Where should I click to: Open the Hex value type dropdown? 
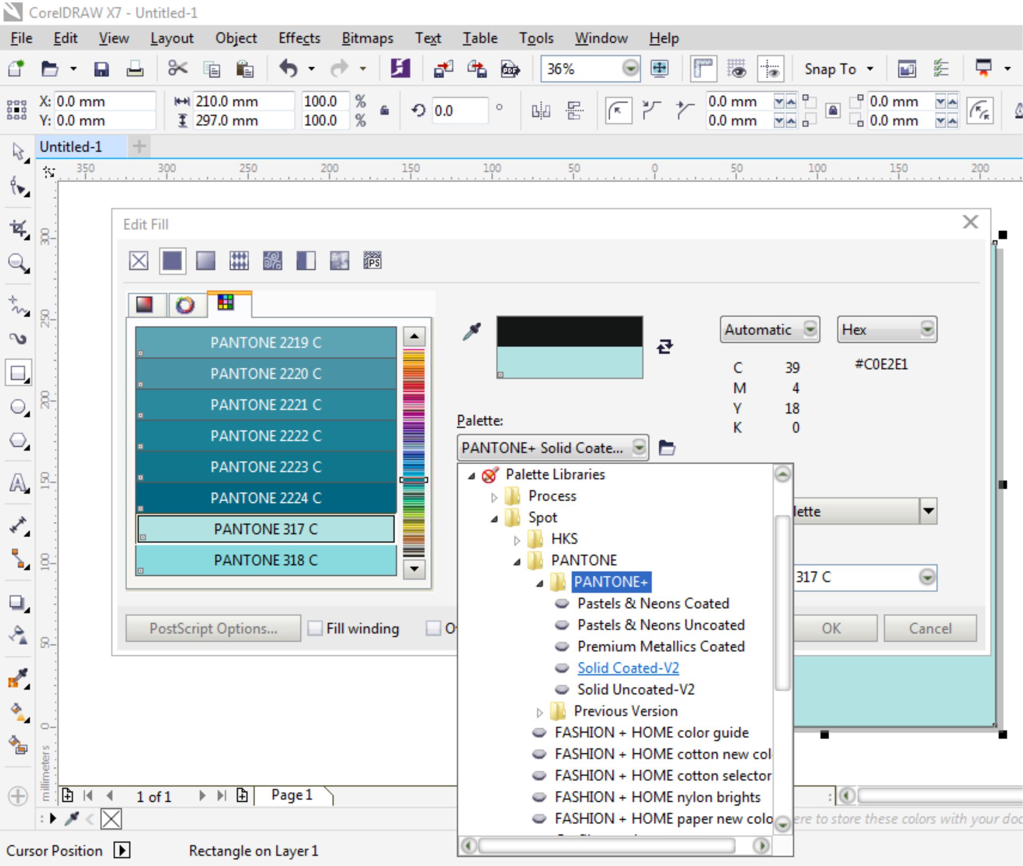[887, 329]
